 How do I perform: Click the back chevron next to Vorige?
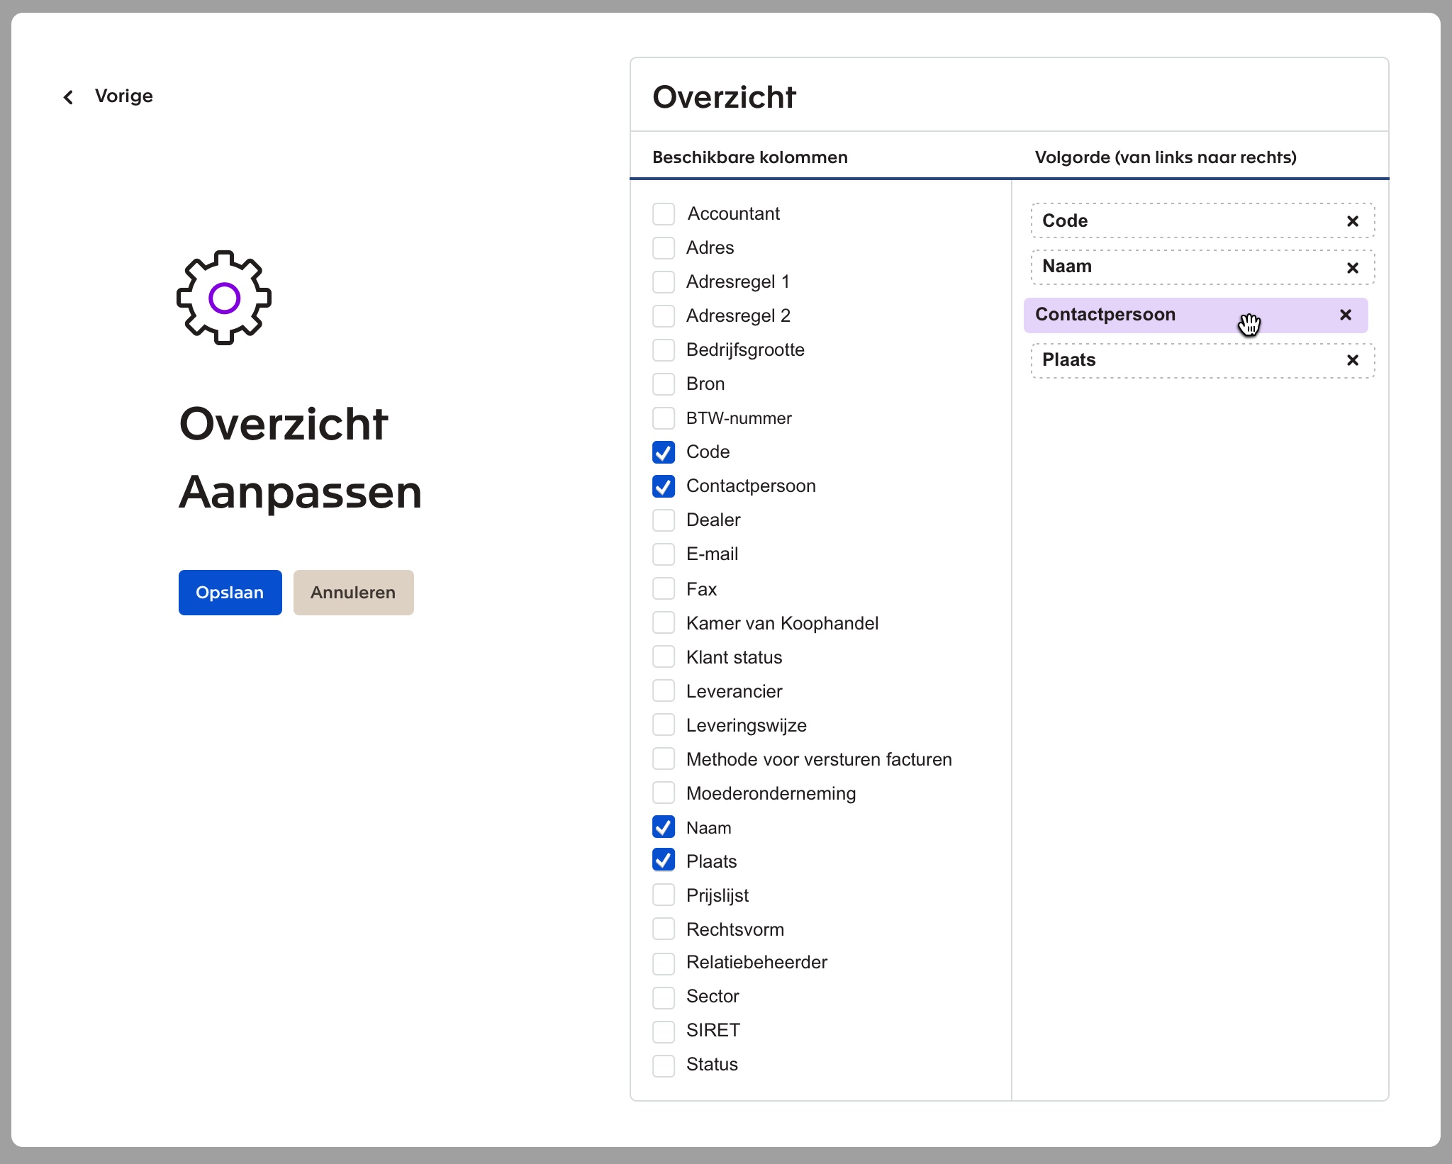[x=69, y=96]
